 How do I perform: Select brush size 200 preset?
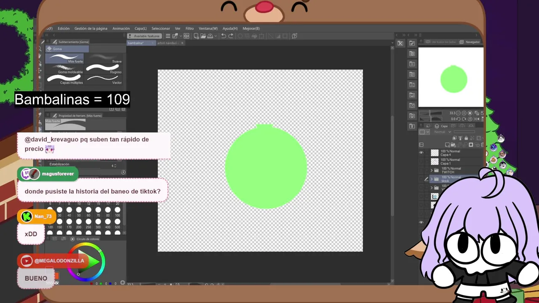click(79, 223)
